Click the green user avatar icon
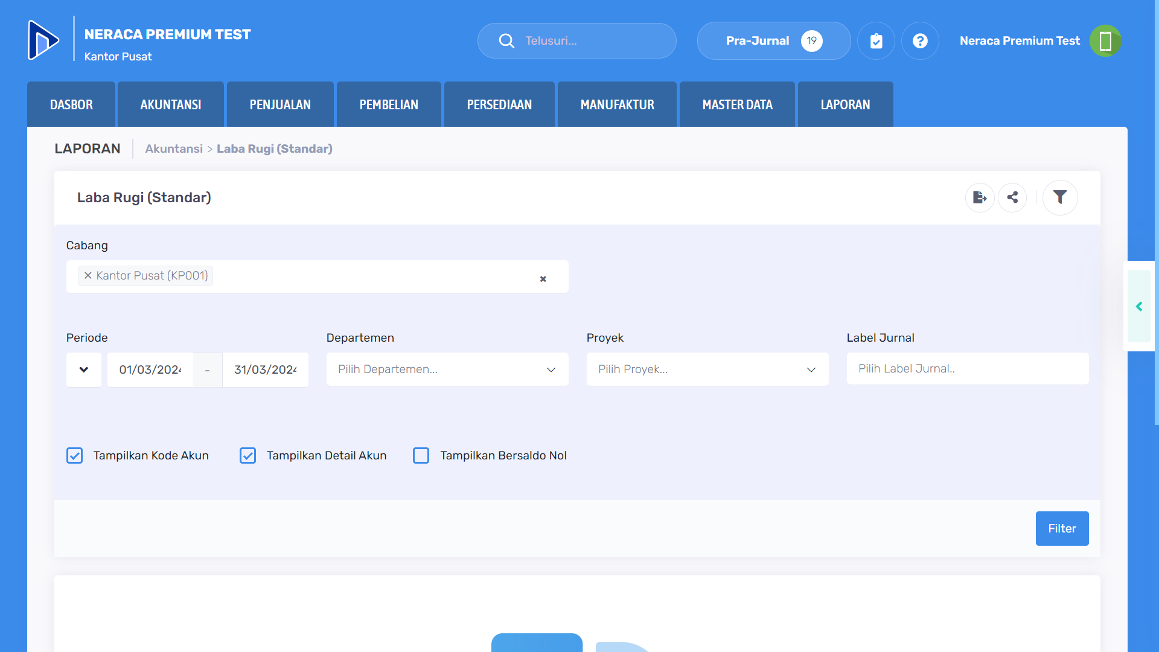This screenshot has height=652, width=1159. pos(1105,40)
